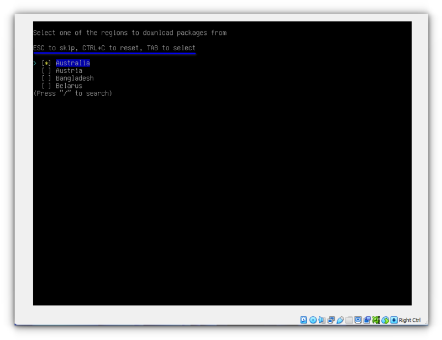
Task: Open the hard disk activity indicator
Action: pos(303,320)
